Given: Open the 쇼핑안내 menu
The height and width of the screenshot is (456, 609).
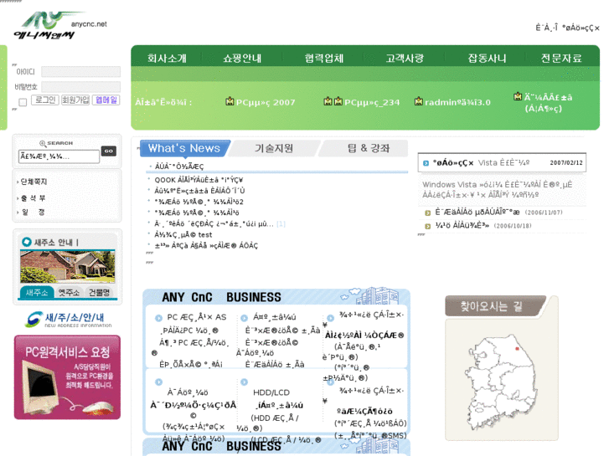Looking at the screenshot, I should (x=242, y=59).
